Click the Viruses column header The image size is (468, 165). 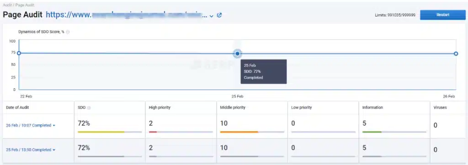(440, 107)
